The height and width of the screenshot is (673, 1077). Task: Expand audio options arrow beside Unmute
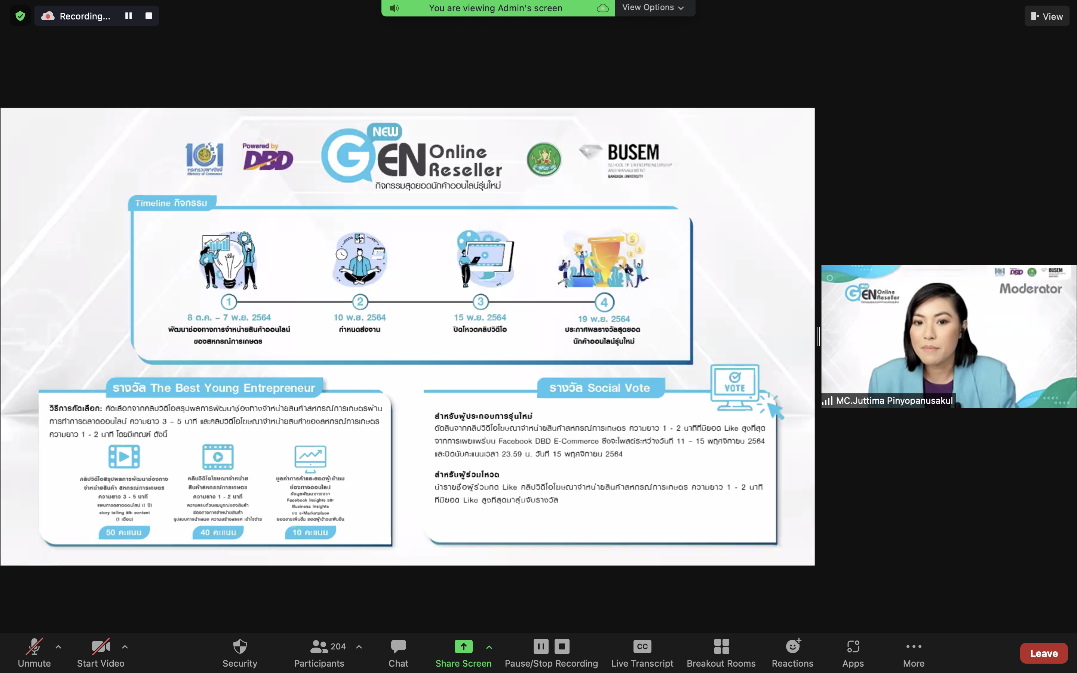point(58,647)
